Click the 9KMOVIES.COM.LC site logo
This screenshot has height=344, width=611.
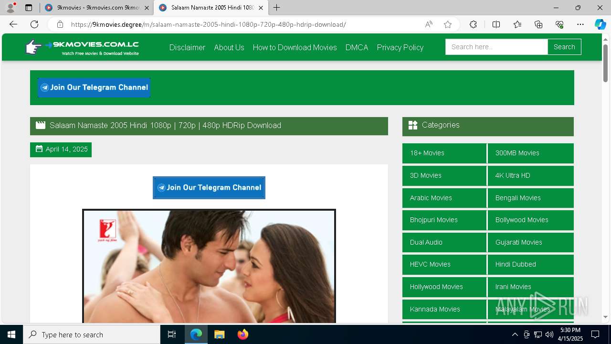pos(82,47)
